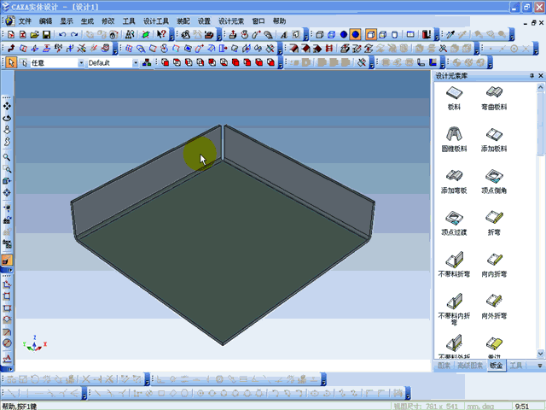Select the 圆锥板料 cone stock element
Screen dimensions: 546x410
click(x=454, y=139)
